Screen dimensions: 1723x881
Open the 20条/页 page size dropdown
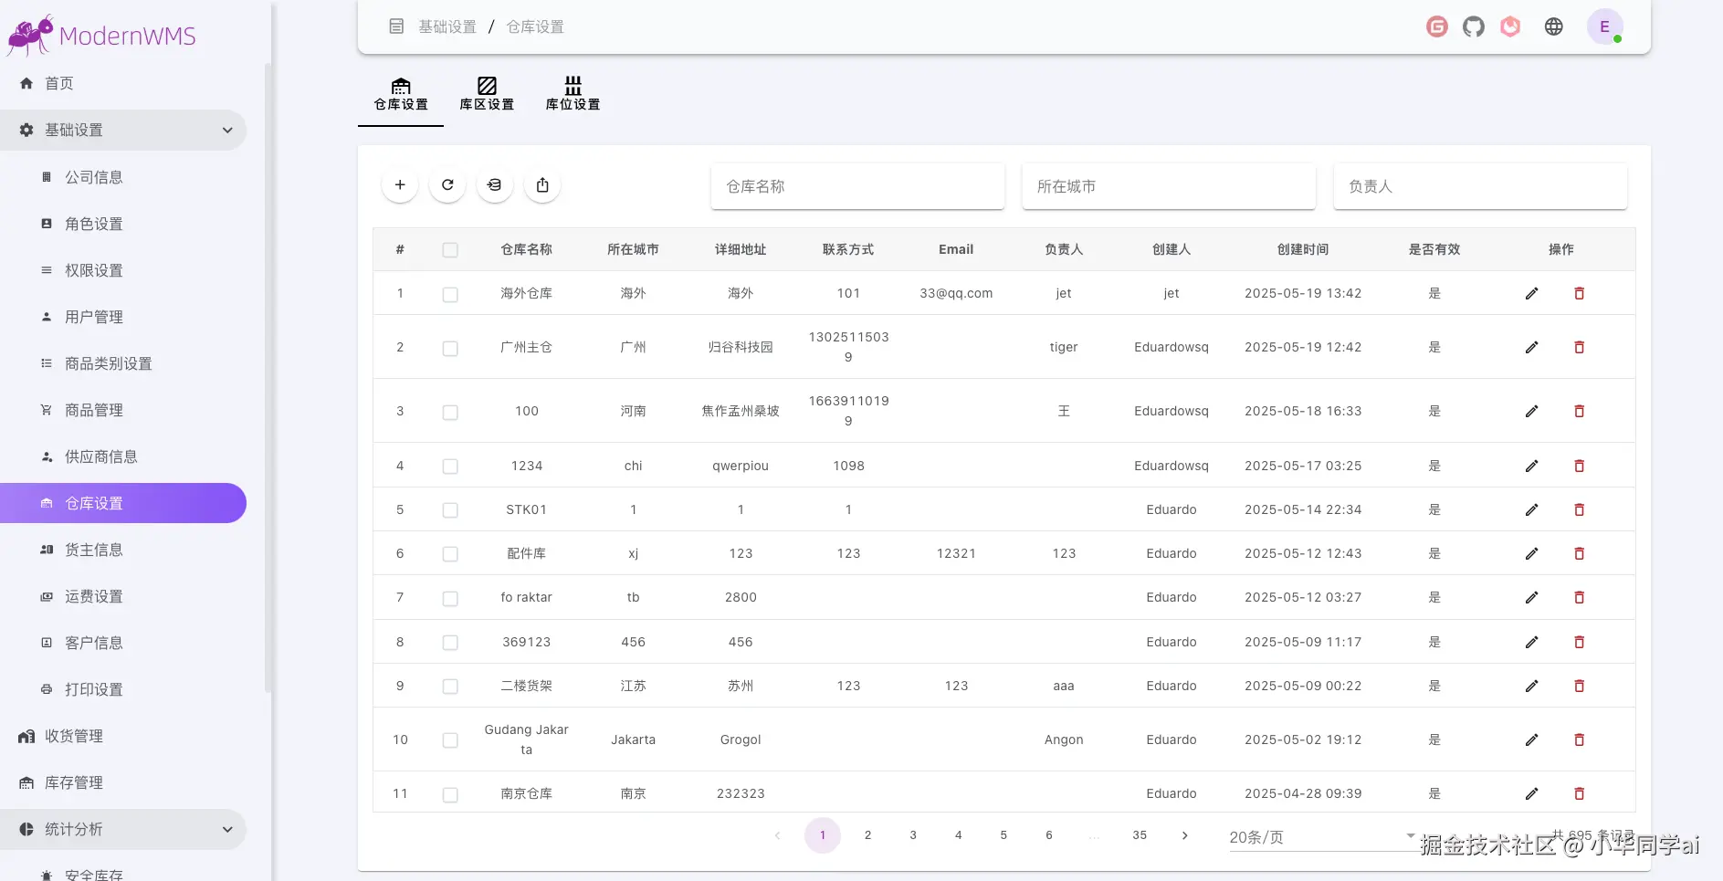pos(1322,837)
